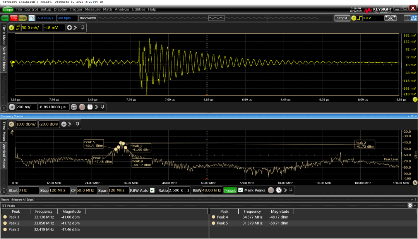The height and width of the screenshot is (239, 418).
Task: Expand the horizontal toolbar chevrons
Action: click(96, 107)
